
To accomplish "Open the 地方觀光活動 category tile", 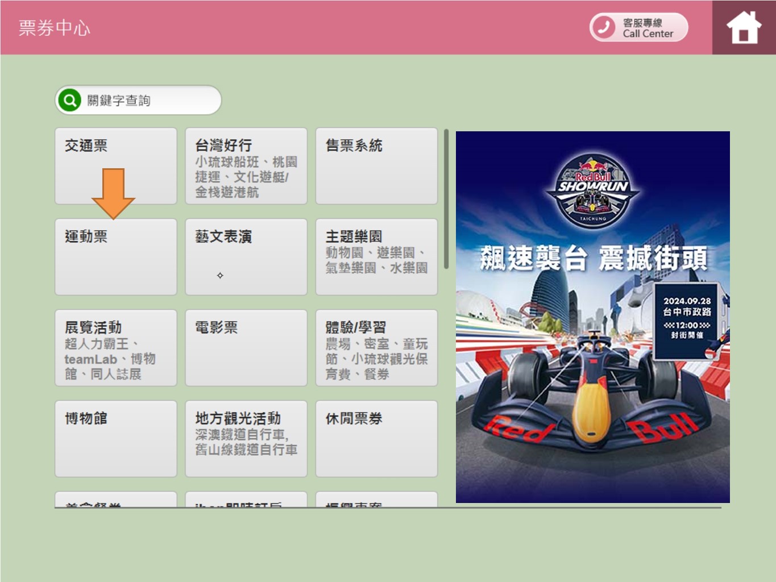I will coord(246,438).
